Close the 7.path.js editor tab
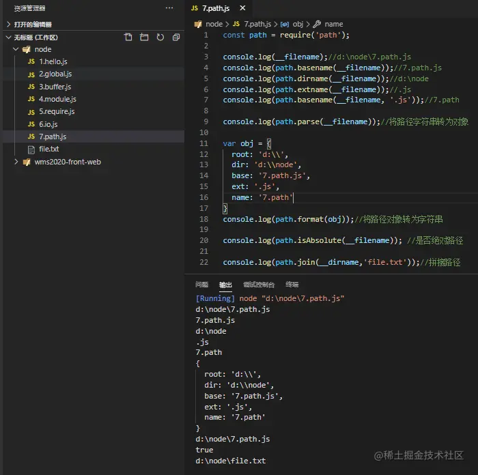 (242, 8)
